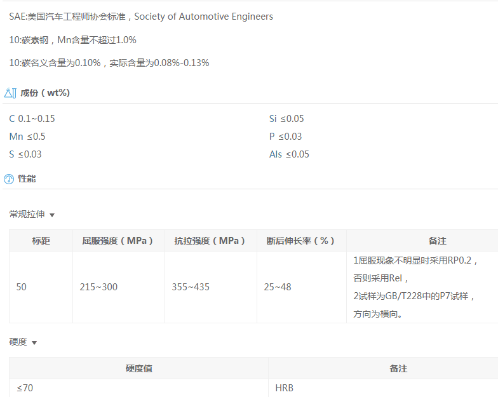Image resolution: width=498 pixels, height=397 pixels.
Task: Click the 备注 header in hardness table
Action: pos(398,368)
